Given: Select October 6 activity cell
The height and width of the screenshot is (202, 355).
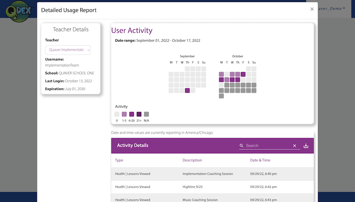Looking at the screenshot, I should click(x=237, y=74).
